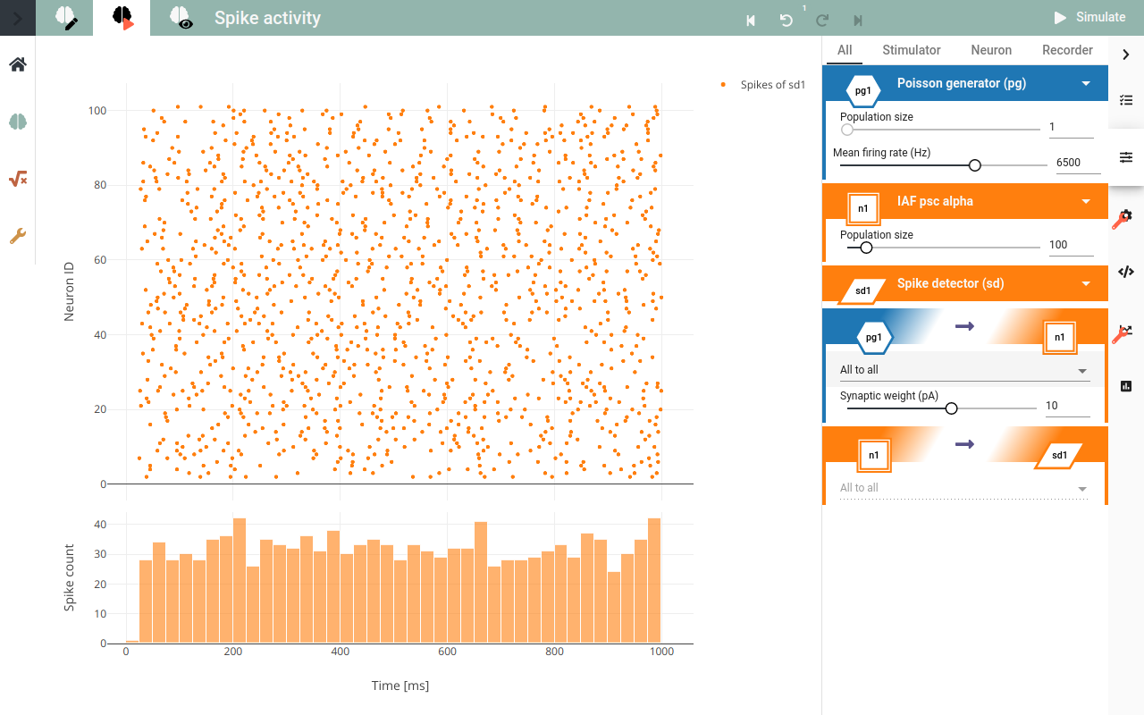The width and height of the screenshot is (1144, 715).
Task: Run the simulation with Simulate button
Action: coord(1090,18)
